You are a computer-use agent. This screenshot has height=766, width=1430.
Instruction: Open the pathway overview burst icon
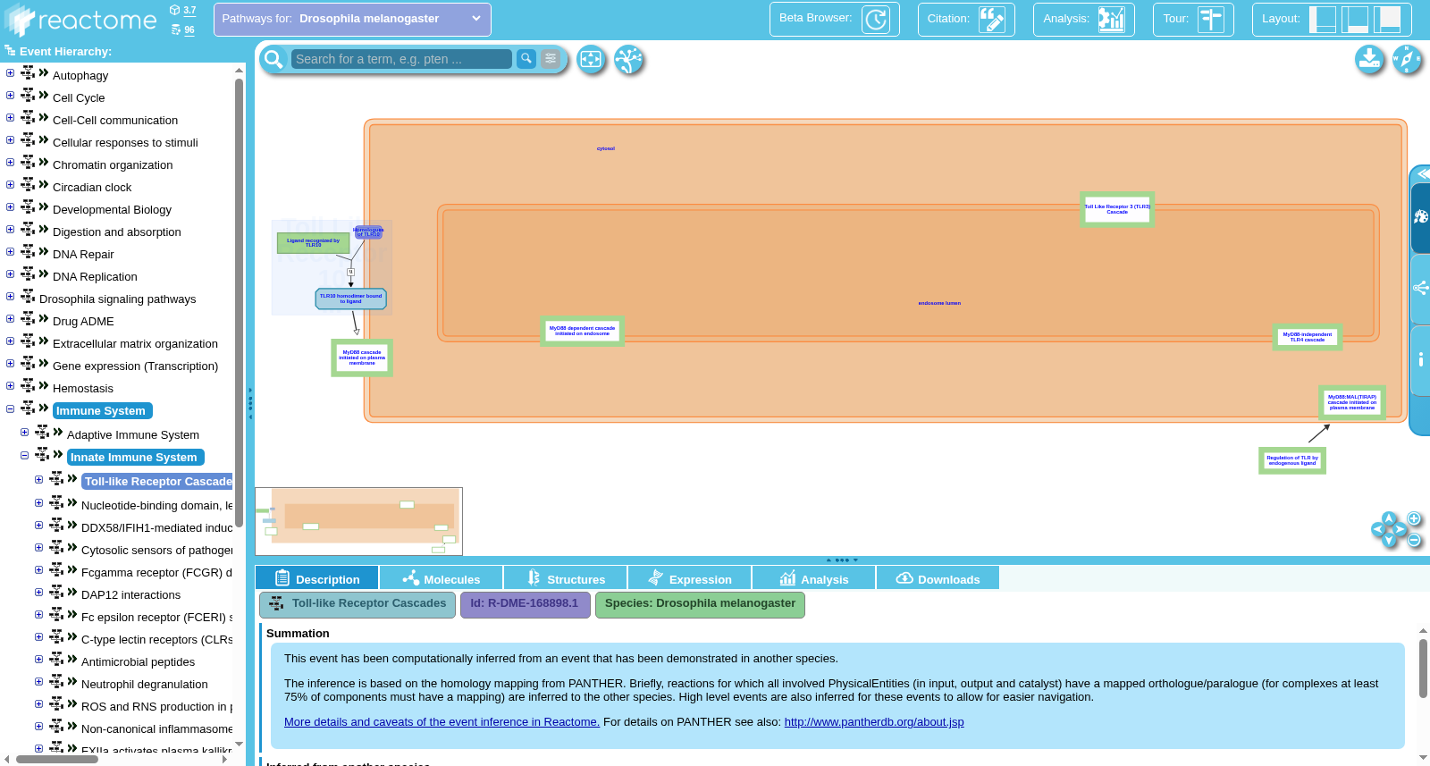point(629,60)
